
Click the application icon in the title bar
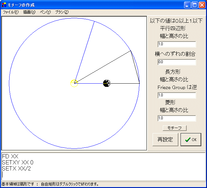point(4,5)
